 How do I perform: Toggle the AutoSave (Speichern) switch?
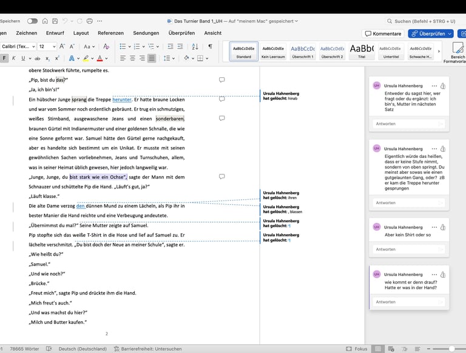tap(32, 21)
